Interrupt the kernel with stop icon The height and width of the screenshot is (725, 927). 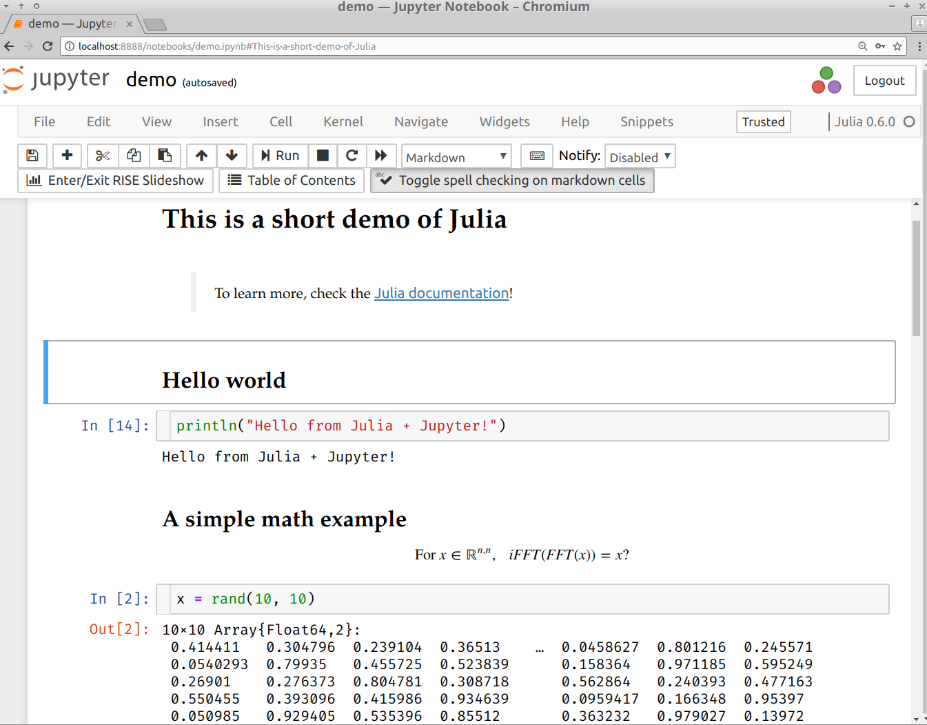click(323, 156)
